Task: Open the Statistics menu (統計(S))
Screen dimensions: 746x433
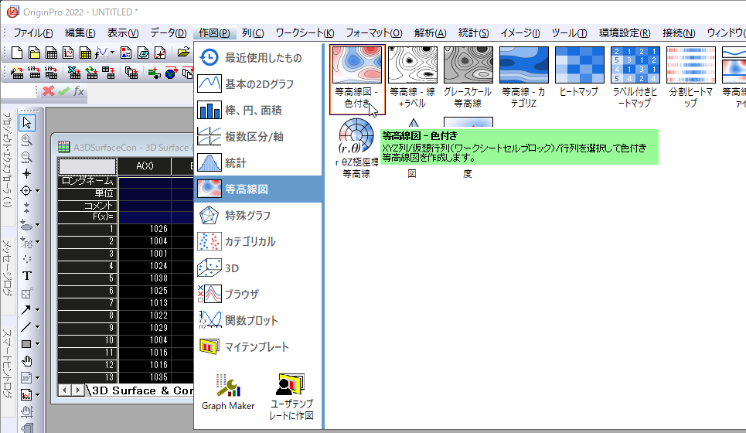Action: (473, 32)
